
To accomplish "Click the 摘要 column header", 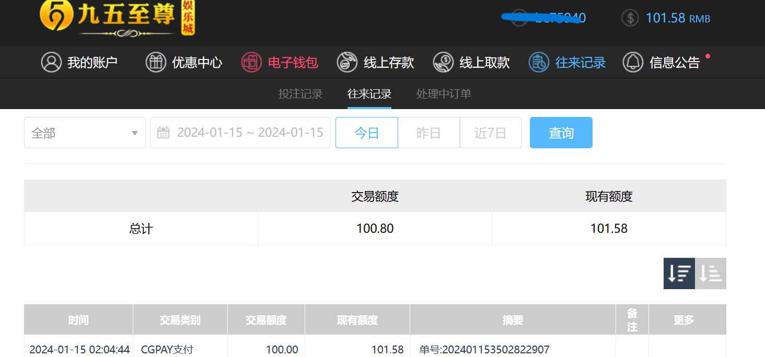I will point(513,320).
